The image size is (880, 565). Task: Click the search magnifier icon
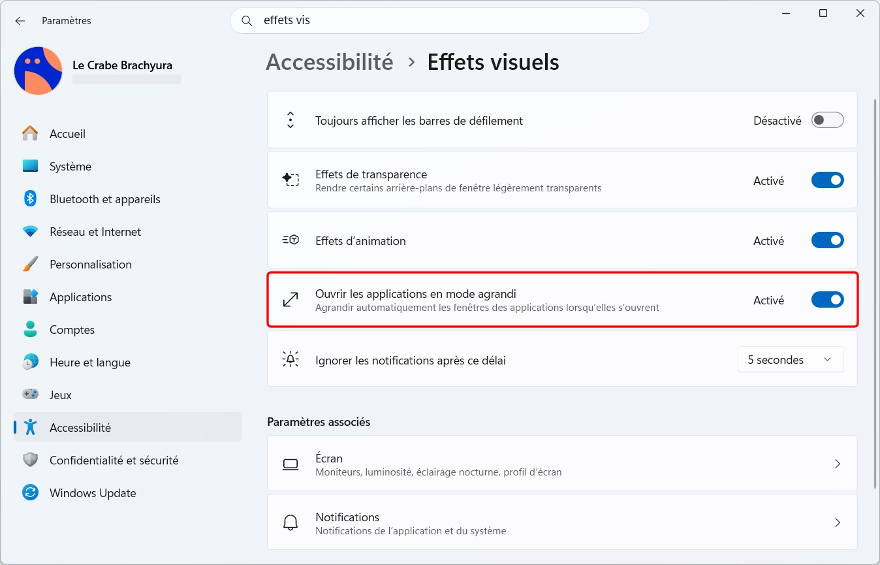247,21
